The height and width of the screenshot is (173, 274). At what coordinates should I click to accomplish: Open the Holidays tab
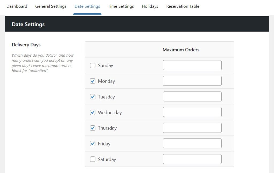click(x=150, y=6)
